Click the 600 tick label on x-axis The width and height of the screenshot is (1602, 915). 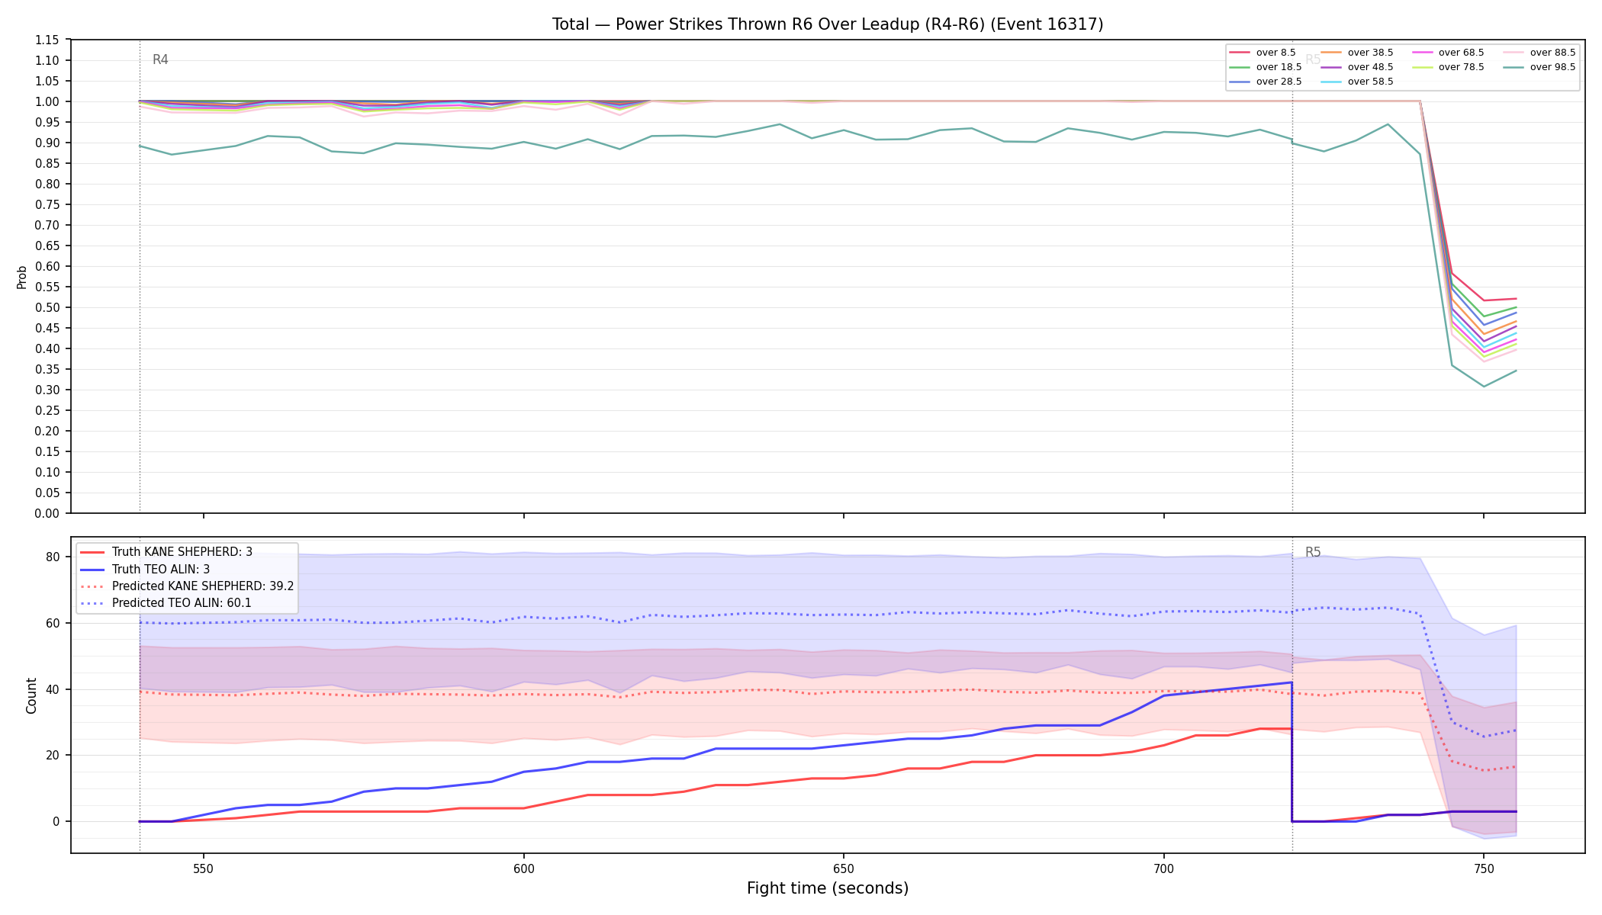[523, 868]
